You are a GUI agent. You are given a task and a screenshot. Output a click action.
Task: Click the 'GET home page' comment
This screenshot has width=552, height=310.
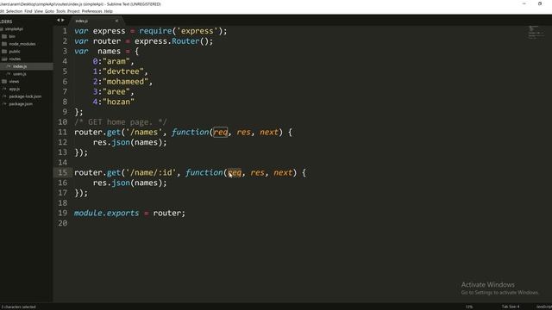(121, 122)
